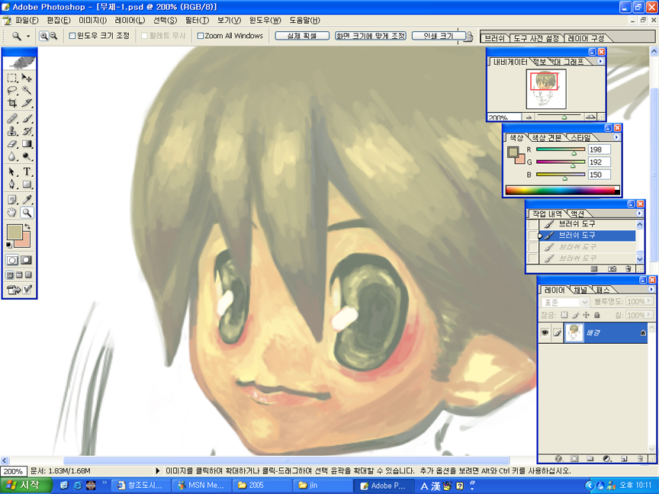Open the 이미지(I) menu
This screenshot has width=659, height=494.
93,20
